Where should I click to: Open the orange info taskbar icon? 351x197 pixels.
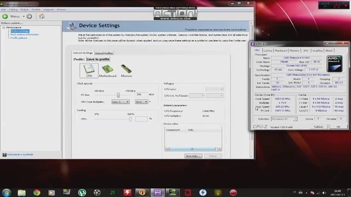pos(142,193)
